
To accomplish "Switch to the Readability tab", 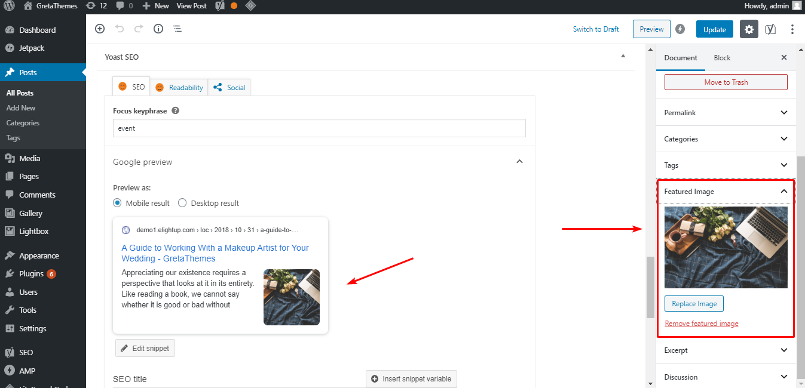I will (x=179, y=87).
